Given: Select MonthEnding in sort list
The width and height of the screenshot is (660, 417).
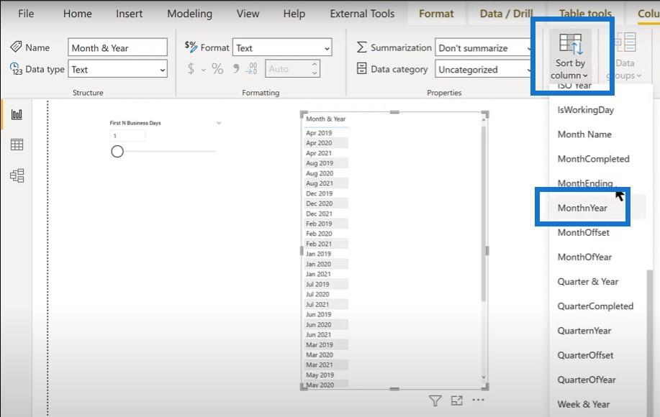Looking at the screenshot, I should 585,183.
